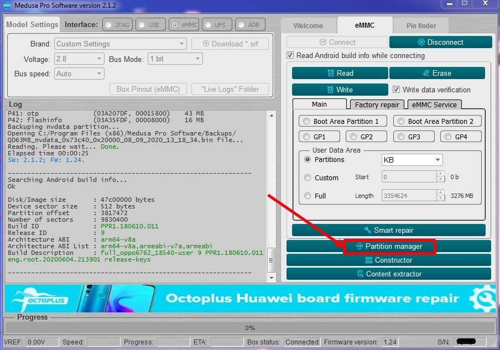Screen dimensions: 500x350
Task: Select Boot Area Partition 1 radio option
Action: click(x=305, y=121)
